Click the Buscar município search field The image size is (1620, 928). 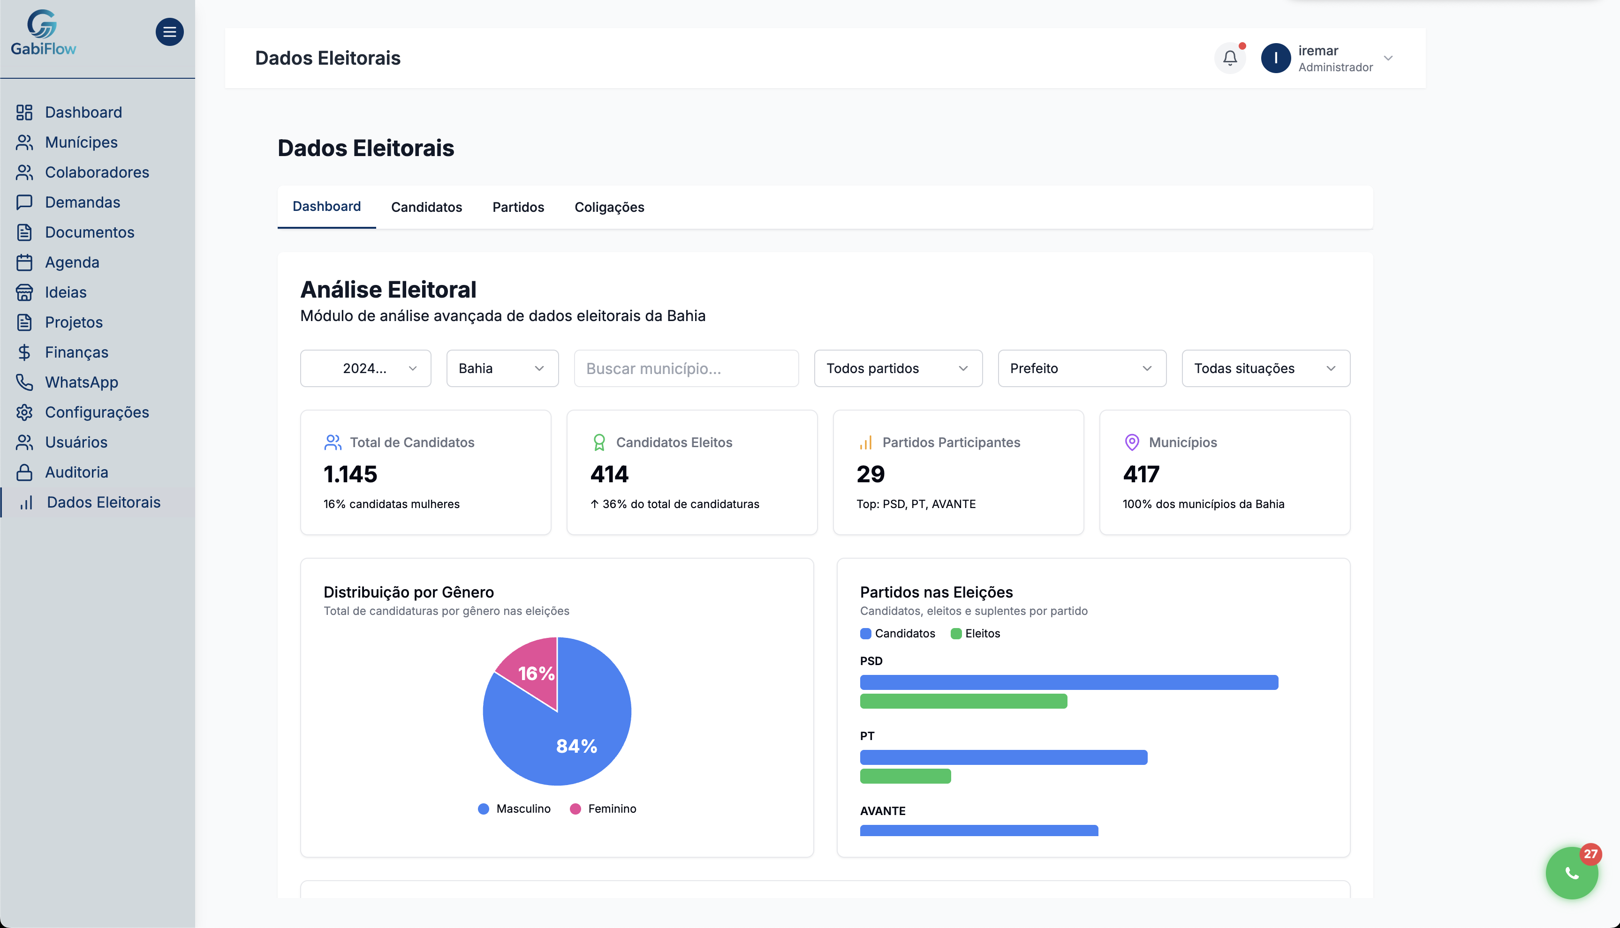click(686, 368)
